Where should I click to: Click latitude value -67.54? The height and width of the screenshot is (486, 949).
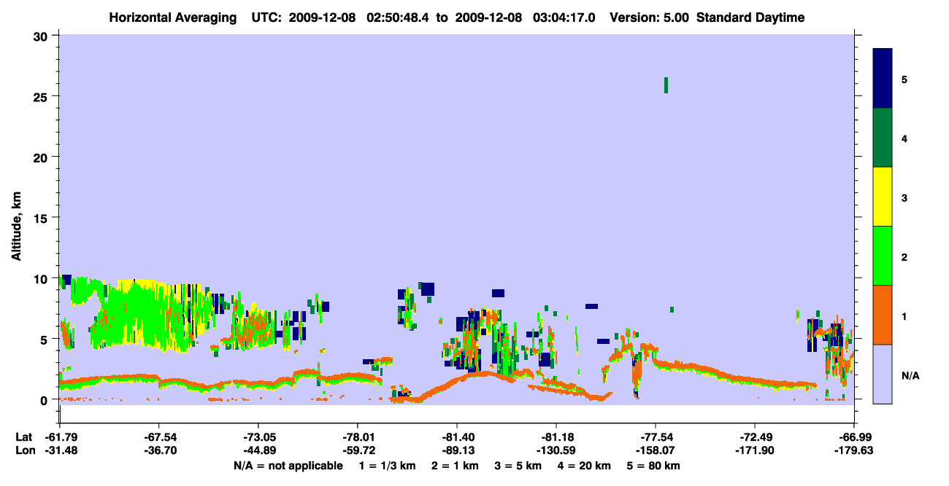coord(158,437)
